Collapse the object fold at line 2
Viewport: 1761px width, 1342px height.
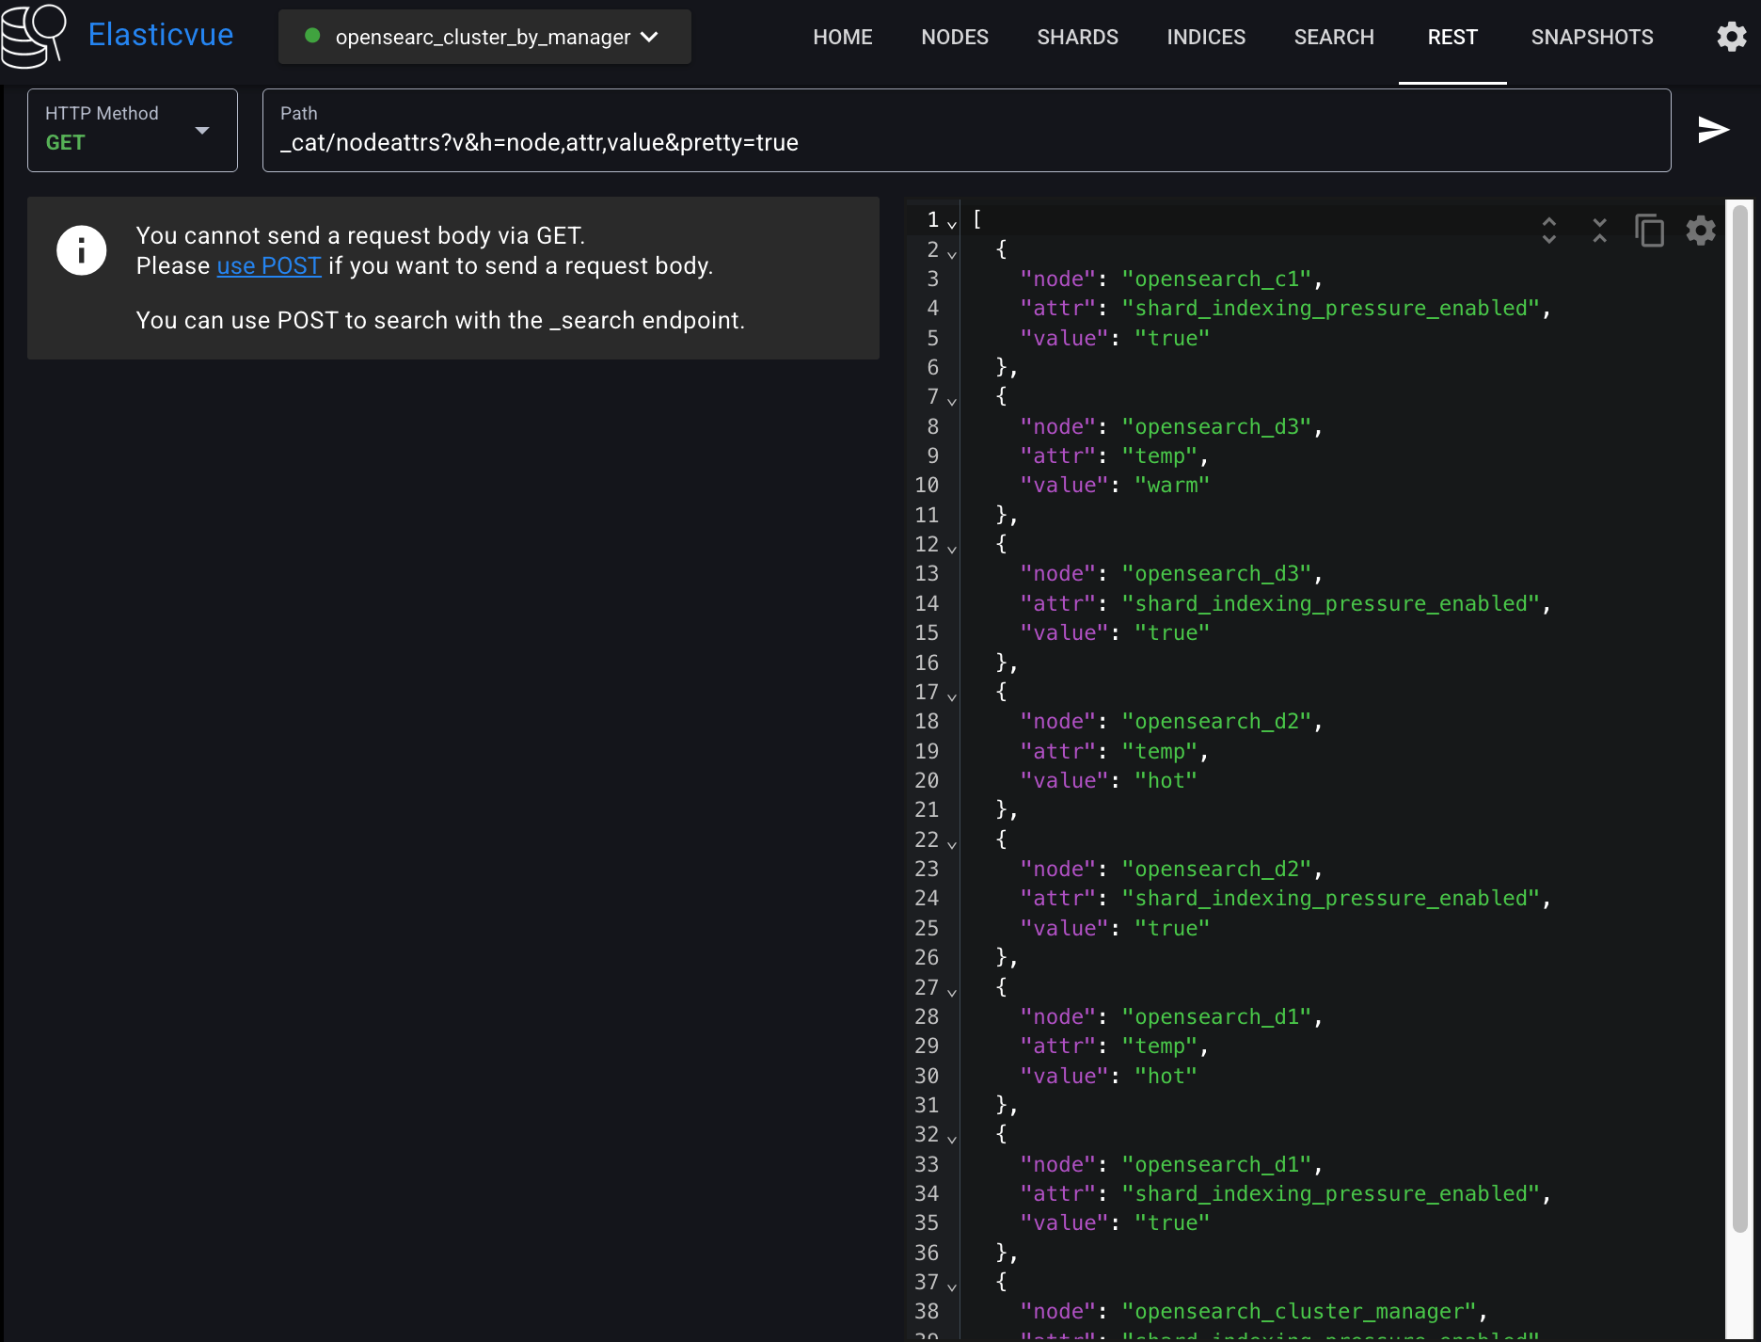point(952,254)
